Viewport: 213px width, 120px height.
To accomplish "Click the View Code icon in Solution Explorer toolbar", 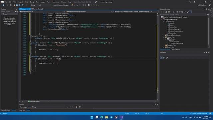I will [x=185, y=12].
